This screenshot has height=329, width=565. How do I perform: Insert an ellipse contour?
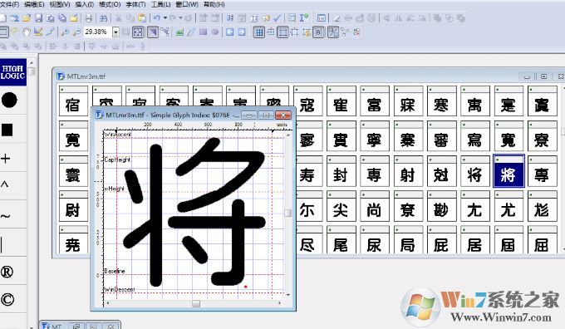click(215, 32)
